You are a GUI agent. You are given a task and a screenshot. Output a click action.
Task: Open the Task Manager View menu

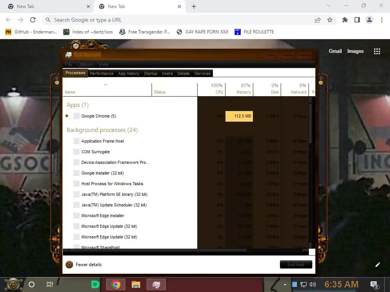[104, 64]
